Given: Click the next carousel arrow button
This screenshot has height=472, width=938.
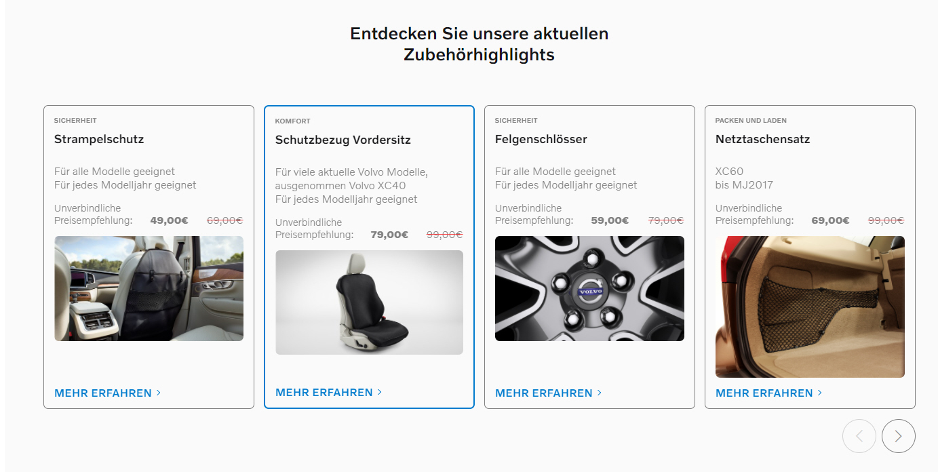Looking at the screenshot, I should [898, 436].
